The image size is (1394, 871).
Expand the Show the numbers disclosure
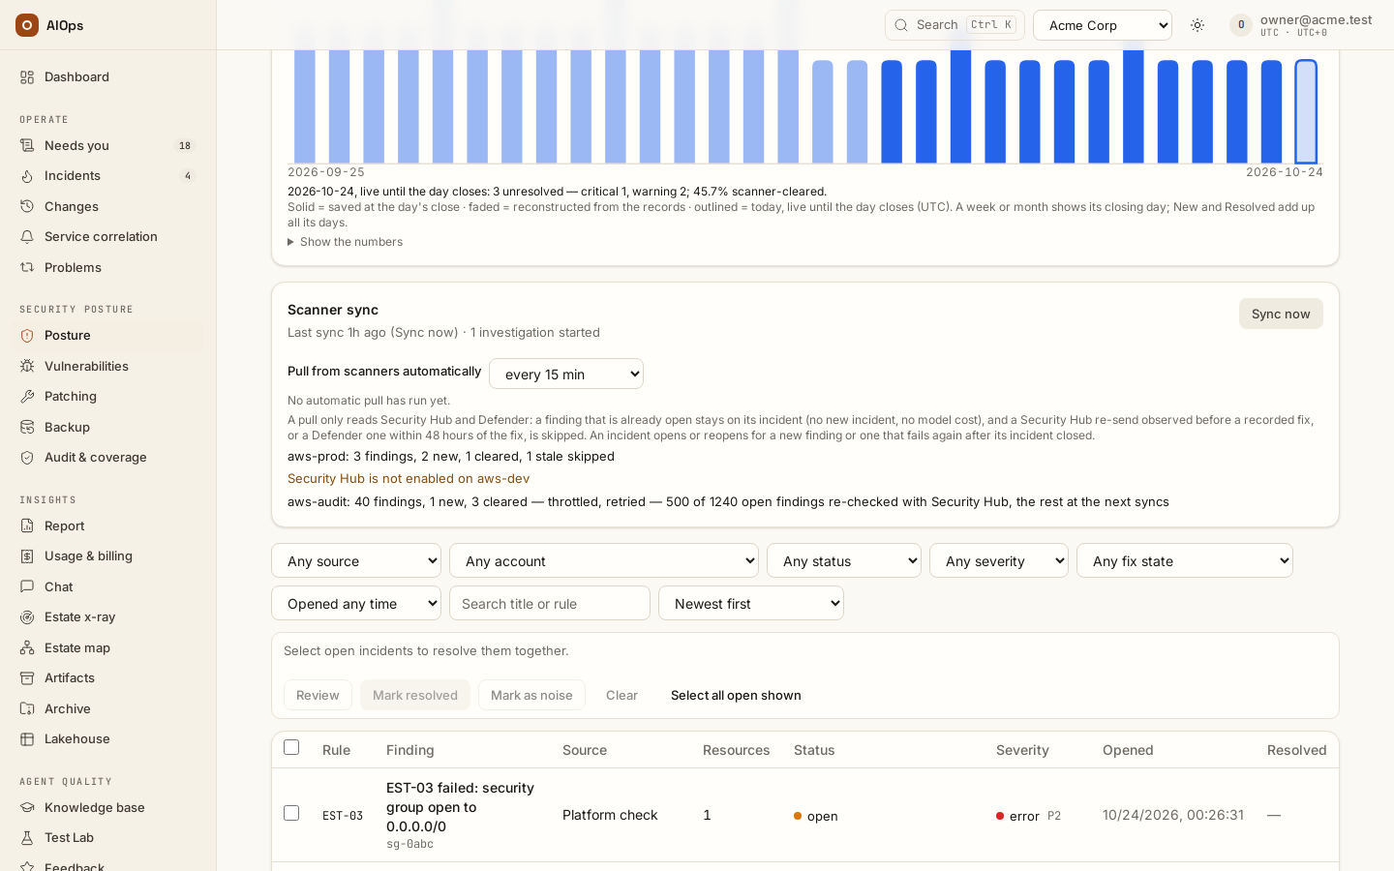346,242
